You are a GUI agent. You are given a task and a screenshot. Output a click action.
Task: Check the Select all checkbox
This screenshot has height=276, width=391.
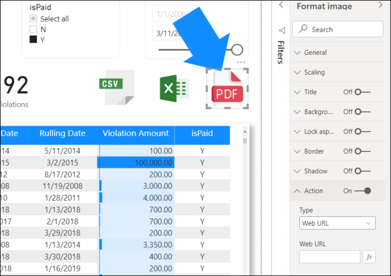[x=33, y=19]
